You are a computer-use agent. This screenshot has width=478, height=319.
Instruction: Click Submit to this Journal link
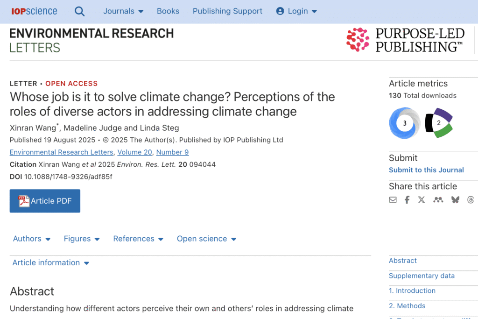(x=426, y=170)
